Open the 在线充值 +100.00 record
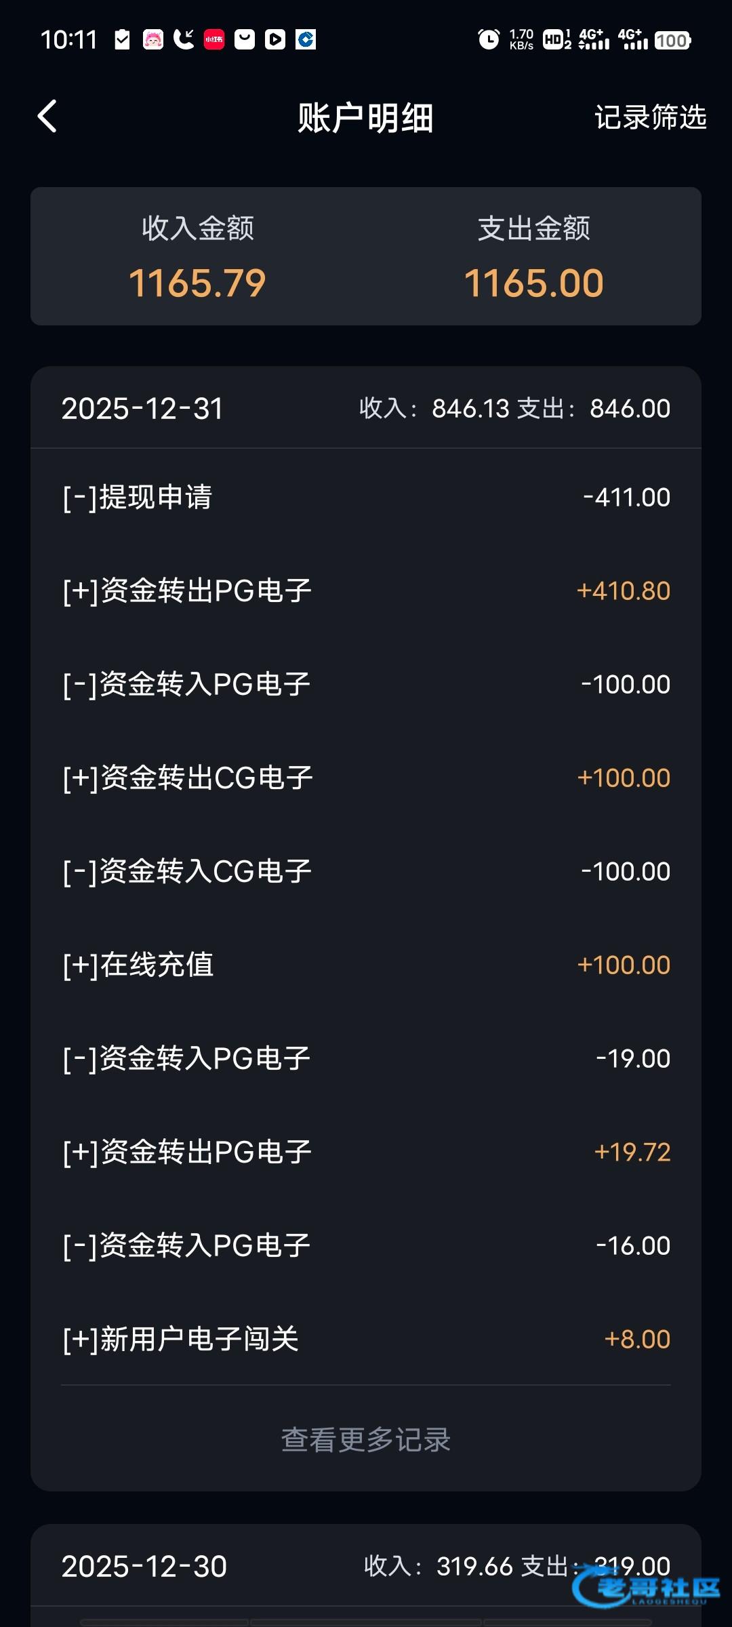The width and height of the screenshot is (732, 1627). pos(366,965)
